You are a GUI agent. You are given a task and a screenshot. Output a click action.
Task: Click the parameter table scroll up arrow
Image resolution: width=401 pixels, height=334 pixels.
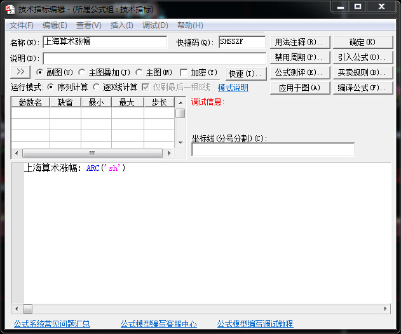pyautogui.click(x=180, y=102)
